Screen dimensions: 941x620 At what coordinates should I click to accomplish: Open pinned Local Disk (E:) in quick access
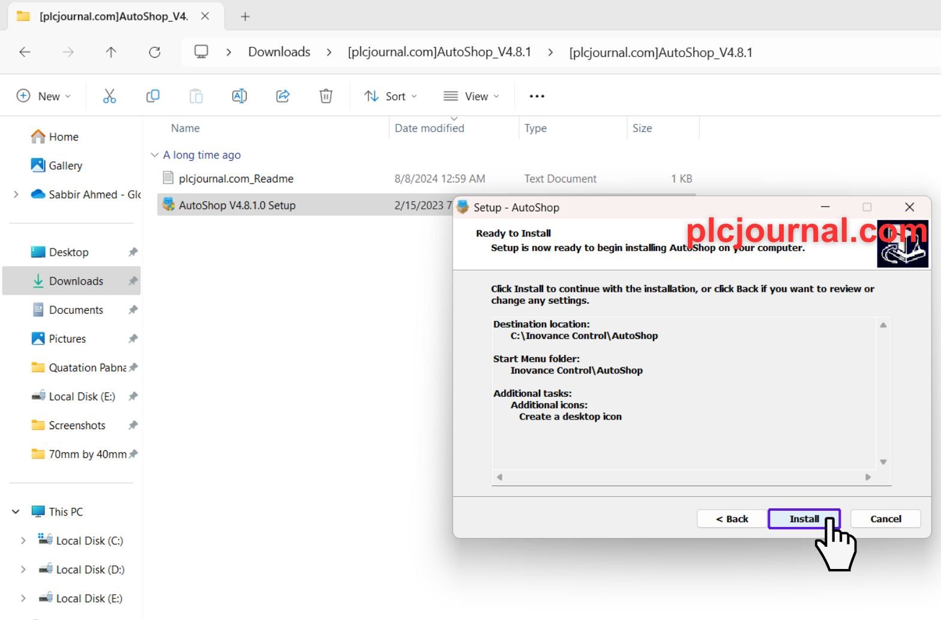tap(73, 396)
